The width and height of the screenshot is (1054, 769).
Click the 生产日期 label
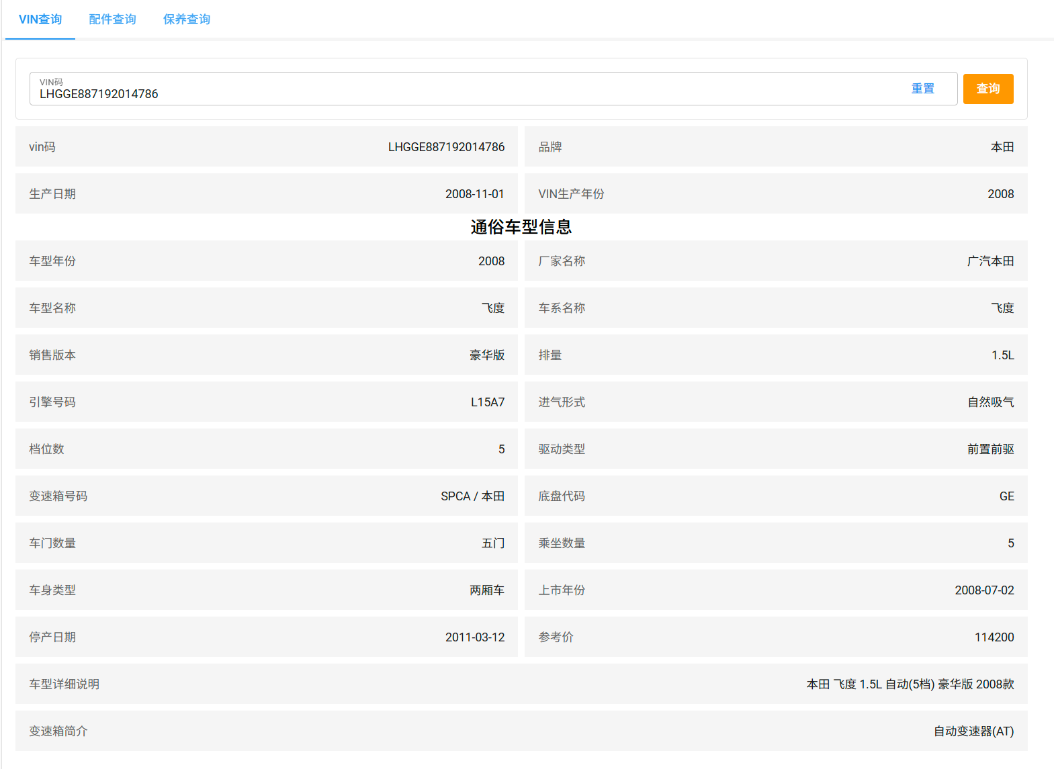tap(52, 194)
